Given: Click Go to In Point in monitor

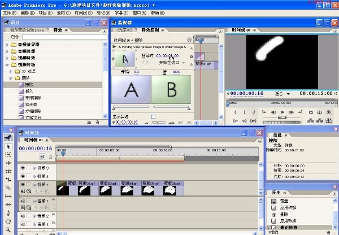Looking at the screenshot, I should pos(236,121).
